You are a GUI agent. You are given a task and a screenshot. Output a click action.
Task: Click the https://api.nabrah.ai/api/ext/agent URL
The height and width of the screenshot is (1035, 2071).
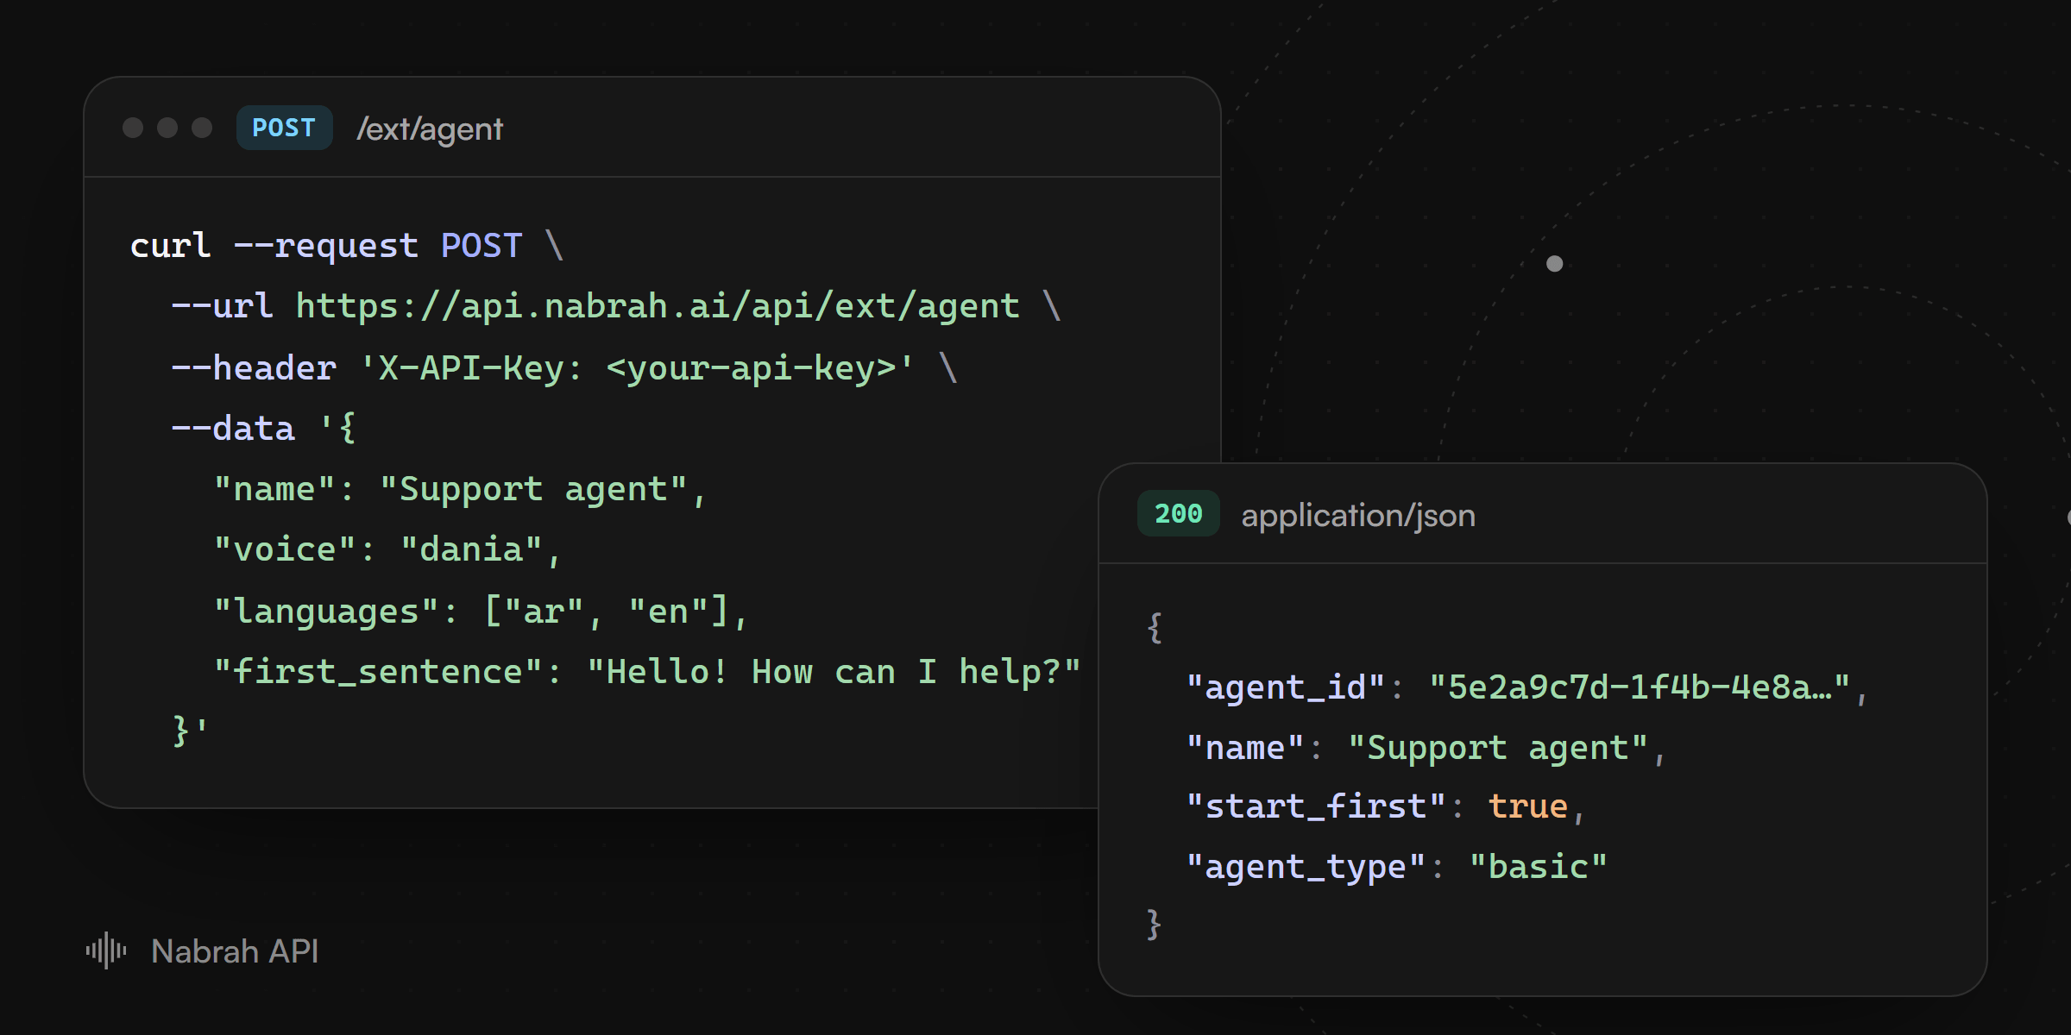(x=657, y=306)
